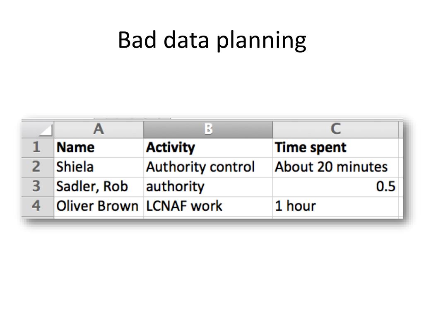Select the Oliver Brown cell
424x318 pixels.
pos(99,207)
